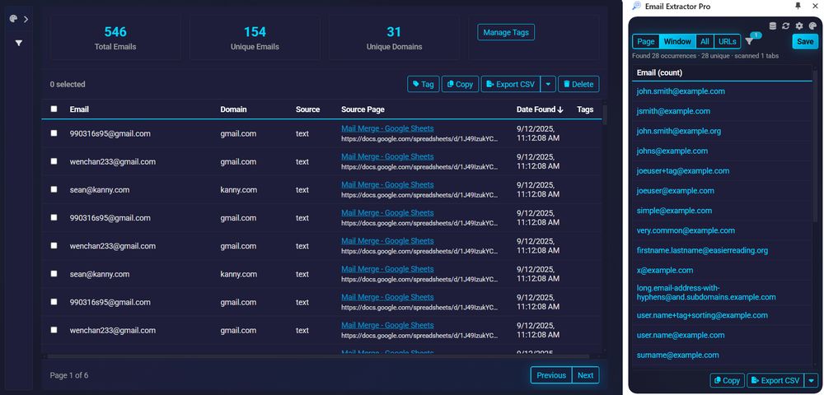Select jsmith@example.com in the popup list
The width and height of the screenshot is (824, 395).
[x=673, y=111]
